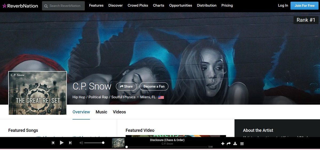Play the current song
The width and height of the screenshot is (320, 150).
pyautogui.click(x=62, y=143)
